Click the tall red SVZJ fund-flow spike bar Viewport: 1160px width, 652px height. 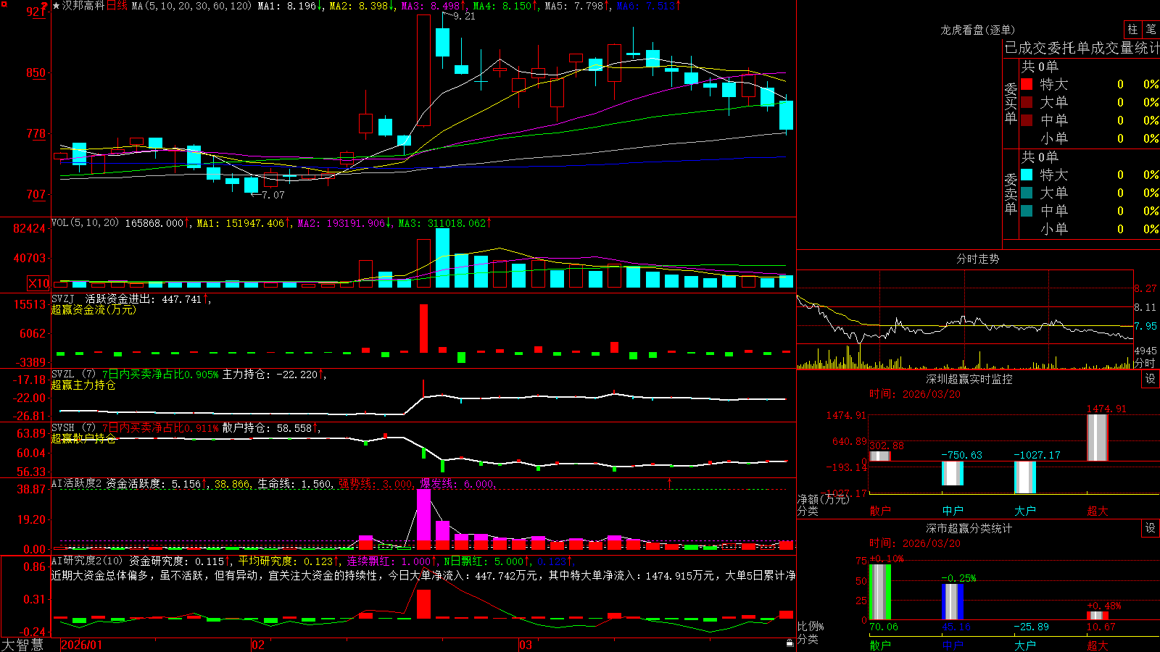(423, 328)
